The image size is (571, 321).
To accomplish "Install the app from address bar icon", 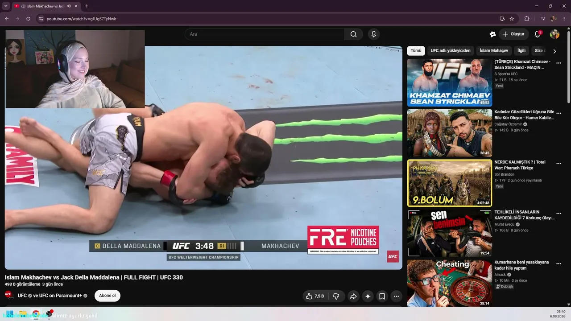I will (x=502, y=19).
